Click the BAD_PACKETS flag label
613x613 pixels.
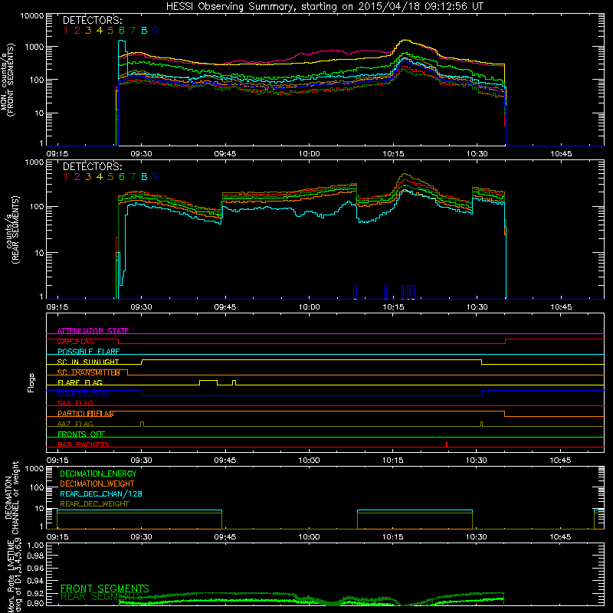[x=84, y=444]
